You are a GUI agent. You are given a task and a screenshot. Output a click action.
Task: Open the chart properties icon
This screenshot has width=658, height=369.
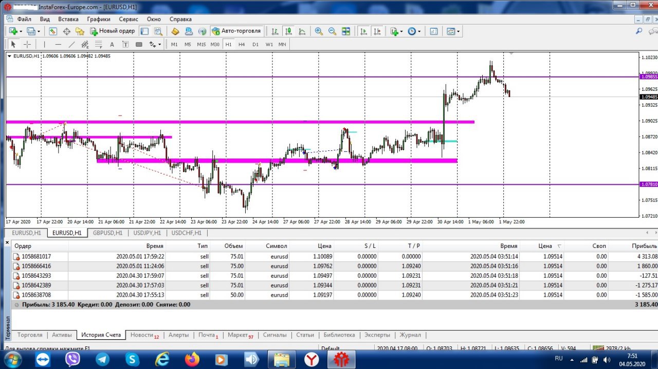(x=433, y=31)
